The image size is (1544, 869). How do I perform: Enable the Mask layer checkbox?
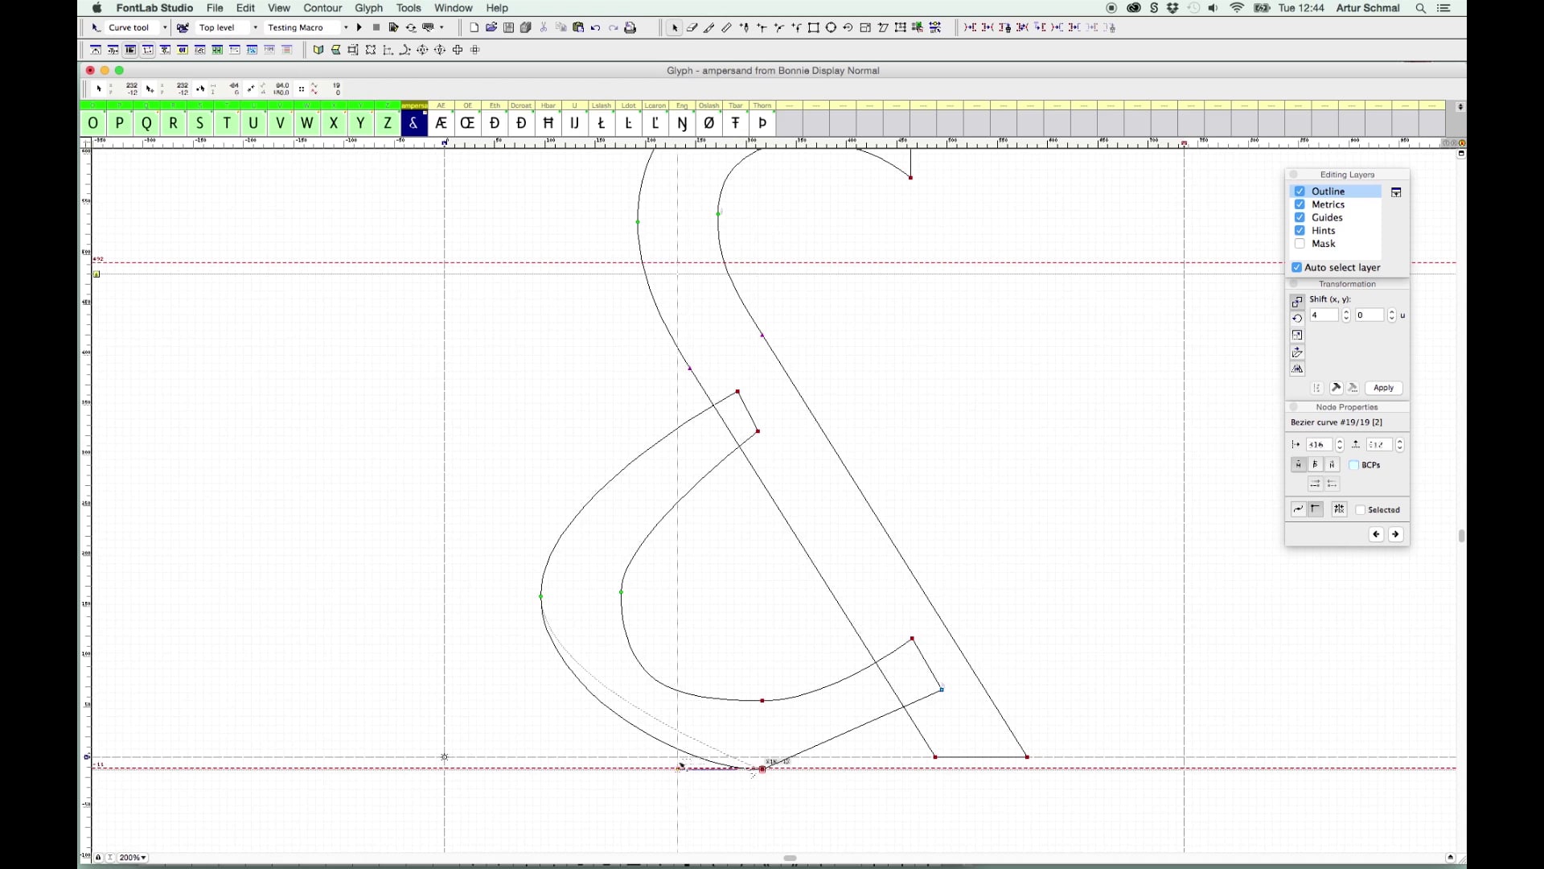click(1300, 244)
